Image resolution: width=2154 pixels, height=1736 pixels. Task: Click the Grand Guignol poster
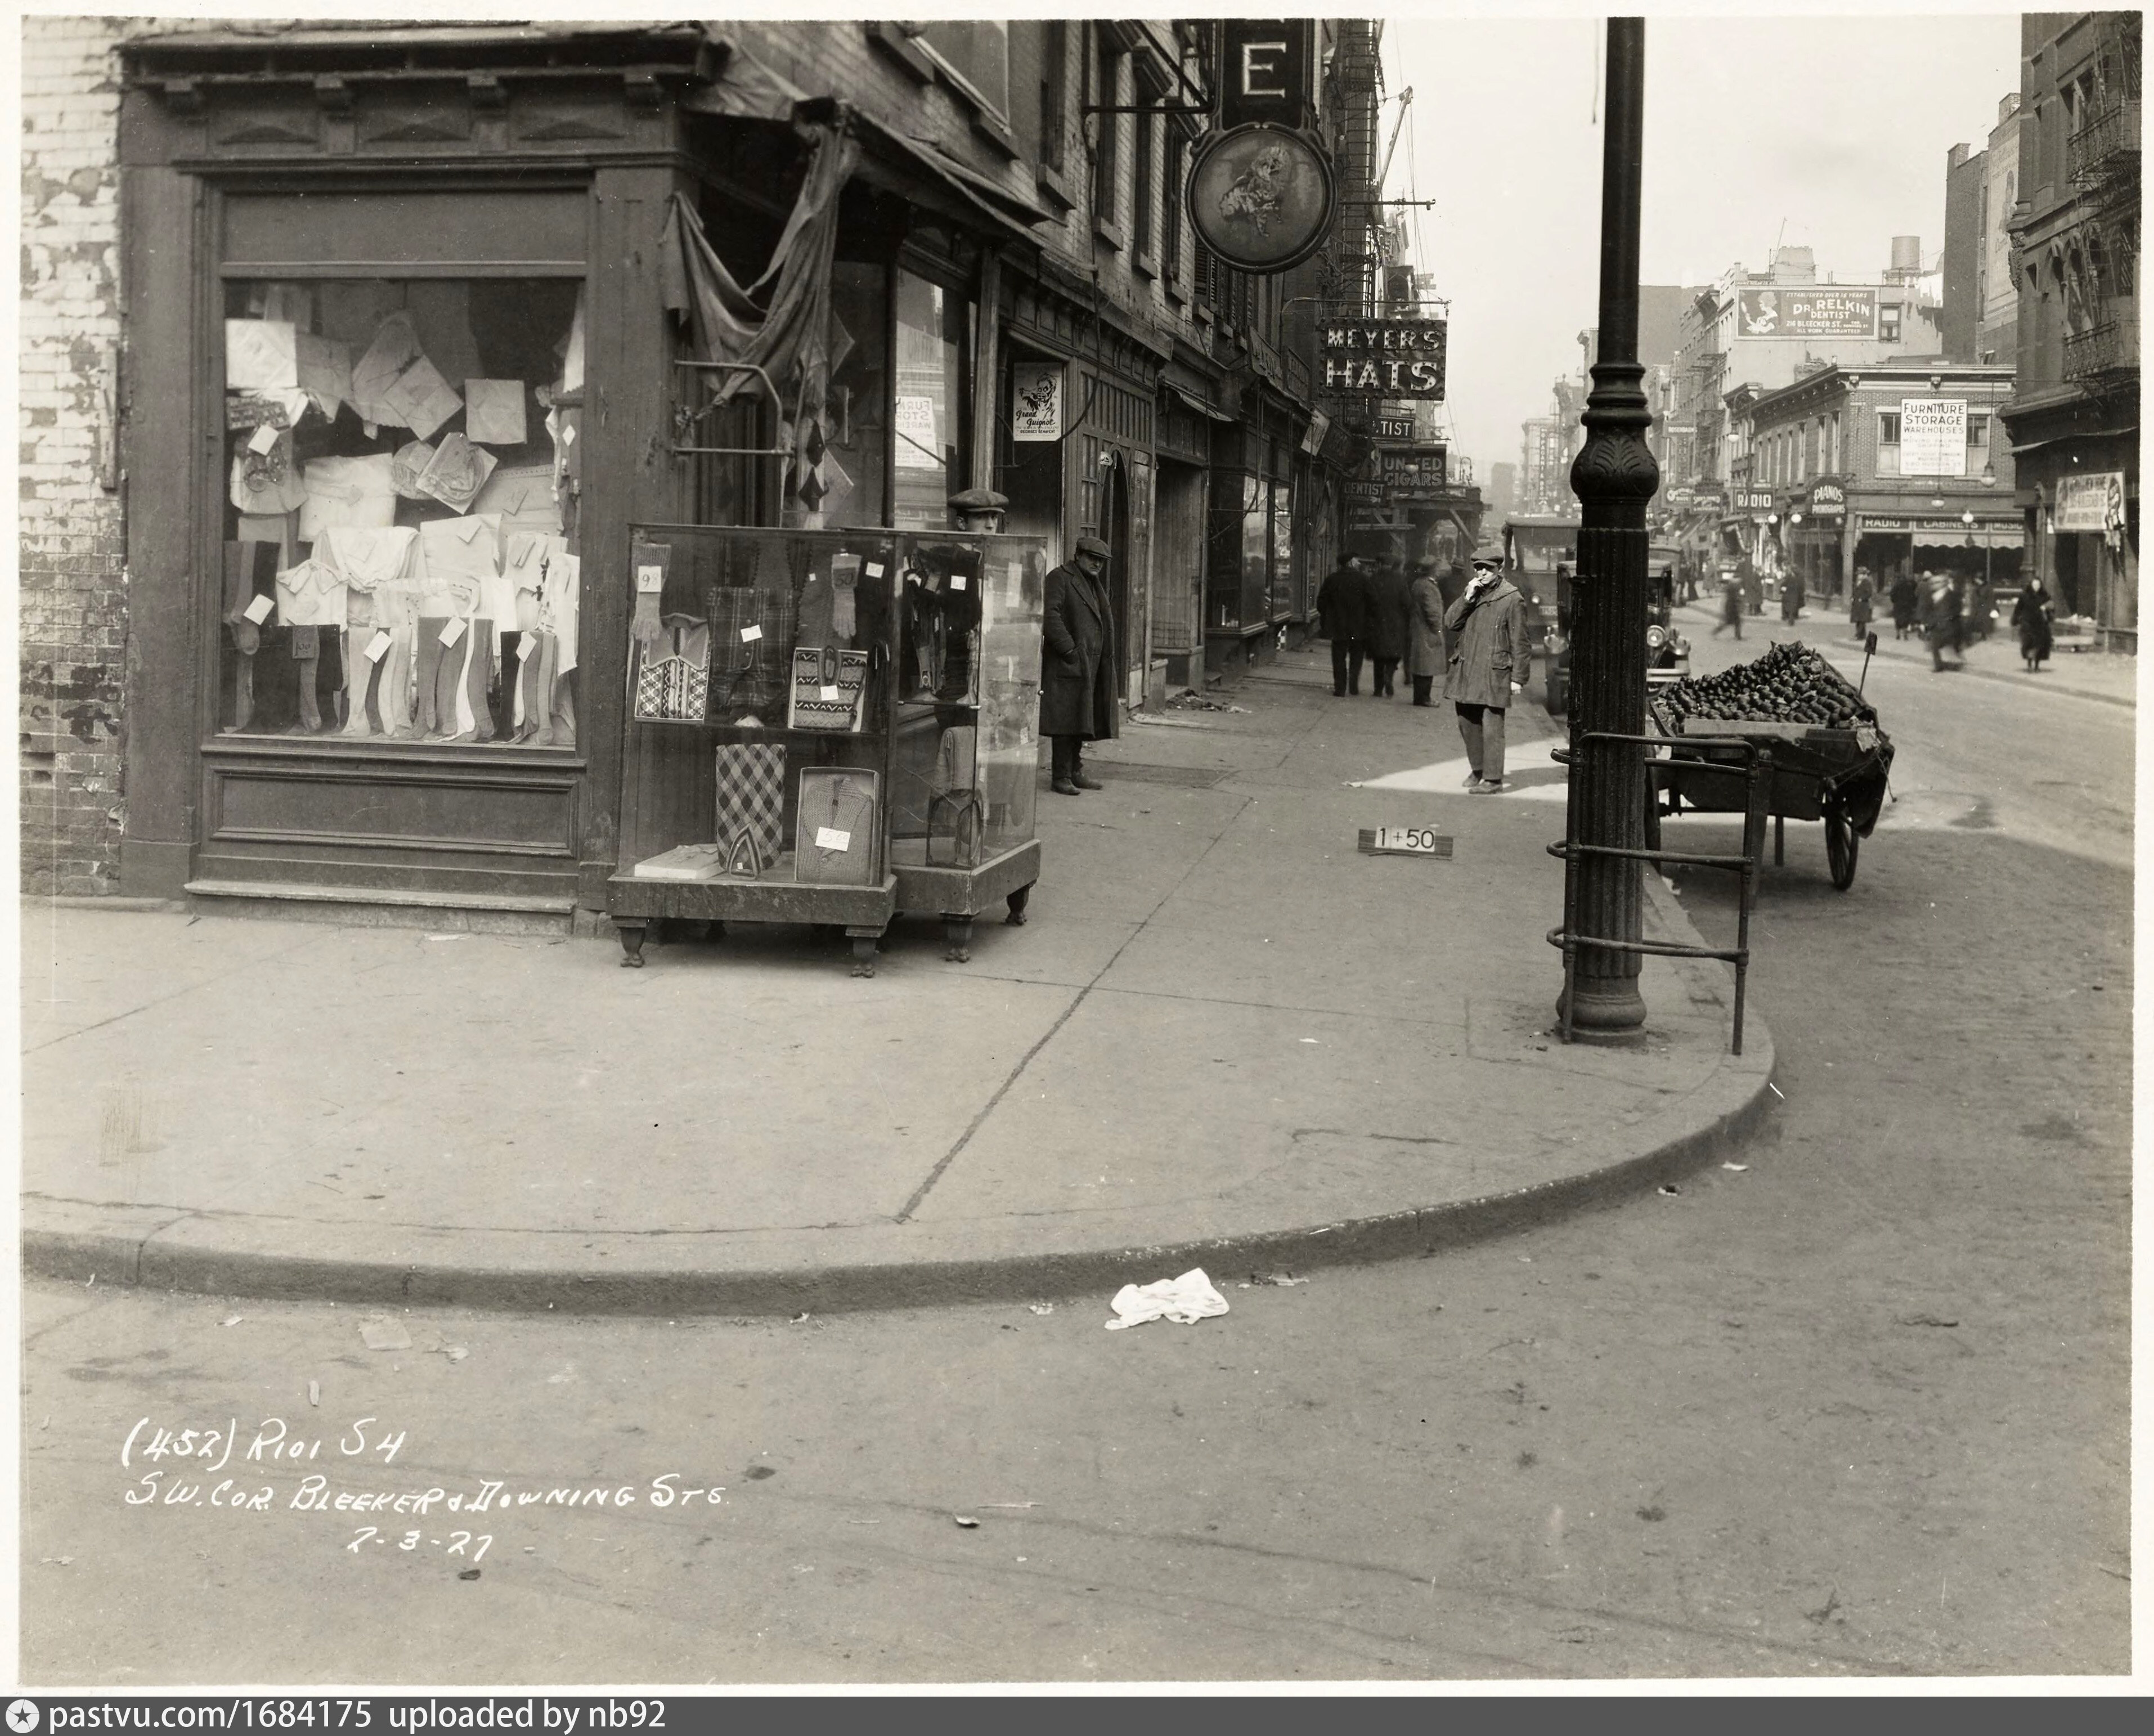pos(1037,402)
